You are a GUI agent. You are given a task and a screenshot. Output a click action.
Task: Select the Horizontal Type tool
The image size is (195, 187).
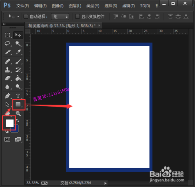tap(18, 96)
